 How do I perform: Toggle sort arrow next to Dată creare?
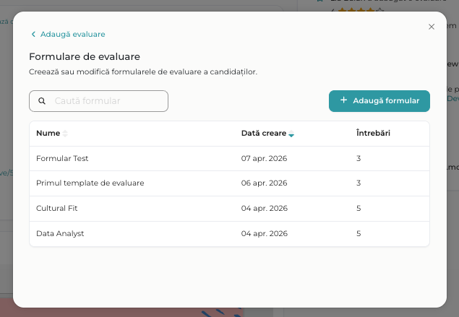pos(291,134)
